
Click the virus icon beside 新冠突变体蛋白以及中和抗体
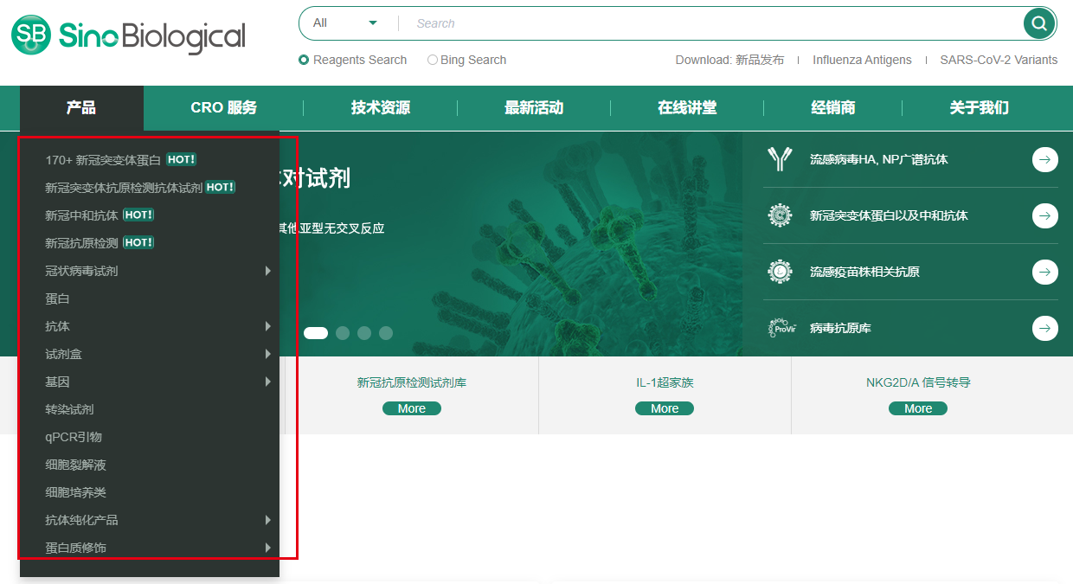point(781,215)
